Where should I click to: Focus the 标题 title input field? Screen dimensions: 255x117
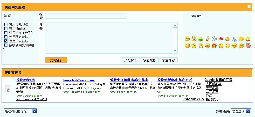pos(86,16)
